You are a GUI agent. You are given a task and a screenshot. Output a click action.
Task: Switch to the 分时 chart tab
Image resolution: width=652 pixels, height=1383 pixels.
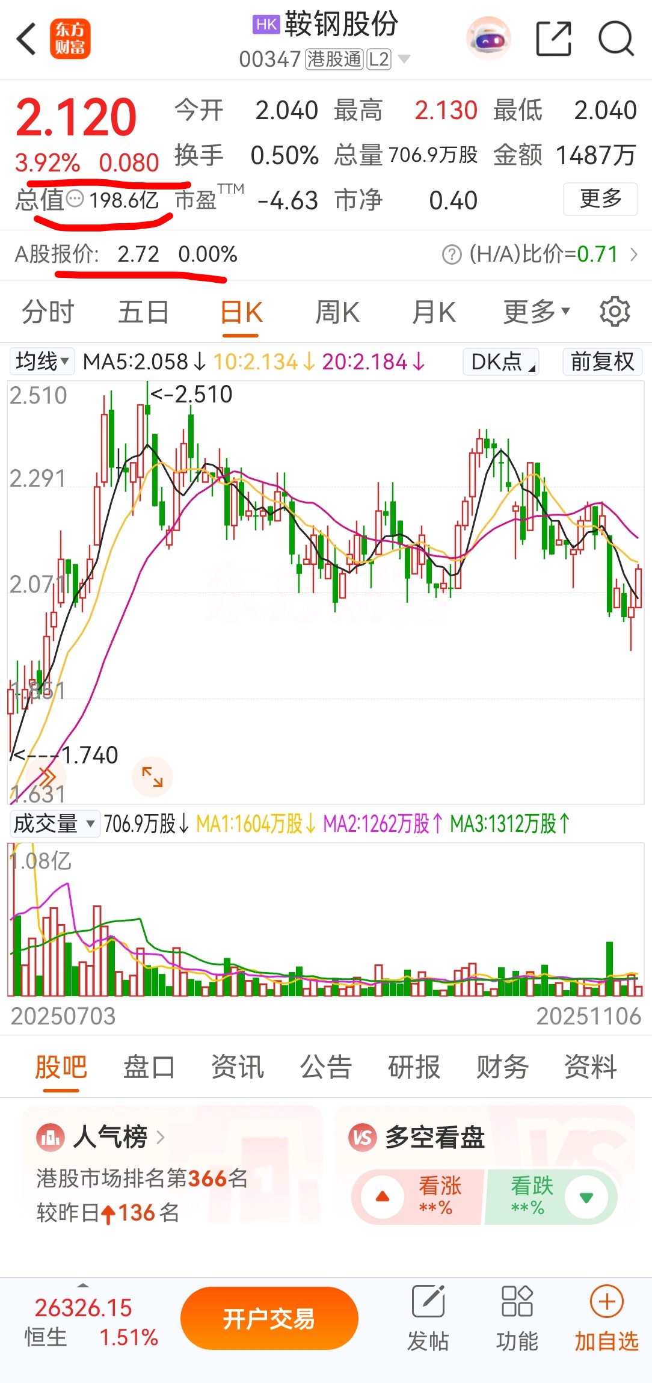coord(48,313)
